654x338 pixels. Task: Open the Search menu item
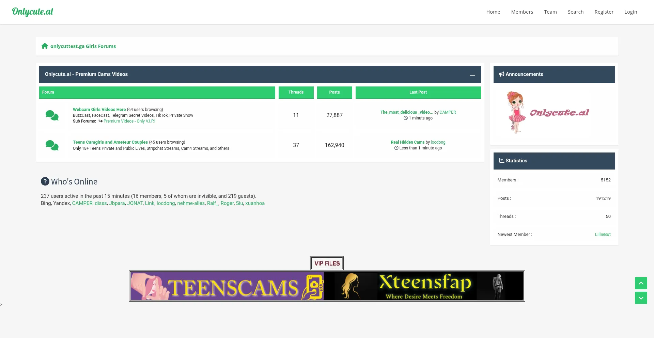point(575,12)
